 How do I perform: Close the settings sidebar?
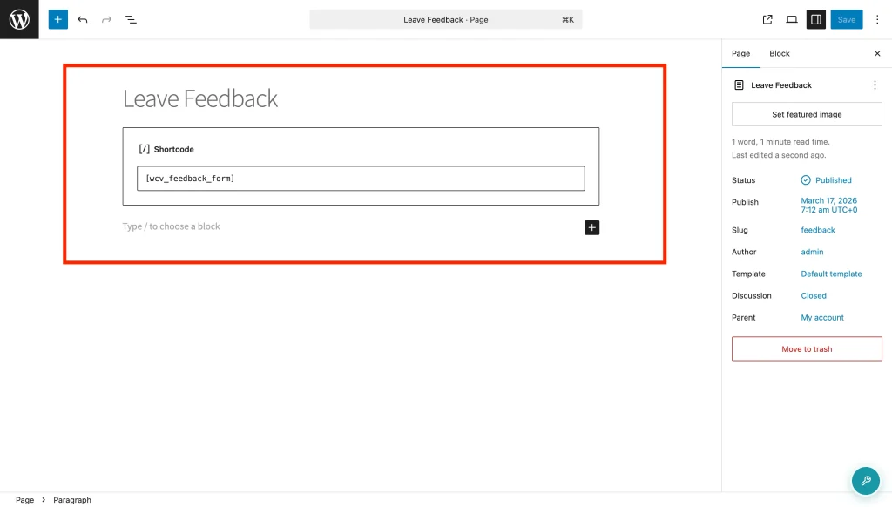click(x=877, y=53)
